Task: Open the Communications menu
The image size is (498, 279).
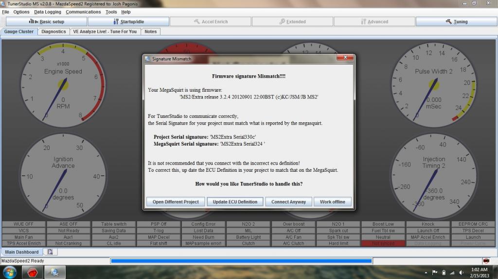Action: (x=83, y=12)
